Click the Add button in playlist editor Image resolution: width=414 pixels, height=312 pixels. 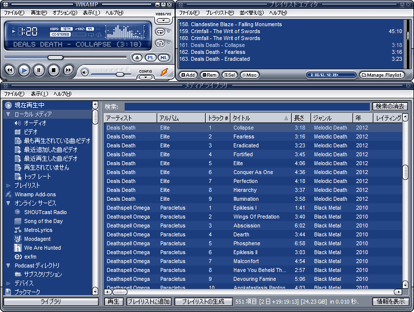pos(188,75)
